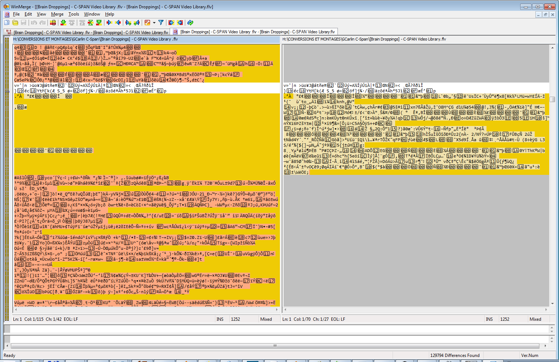Click the Select Line Difference icon
This screenshot has width=559, height=362.
[x=53, y=23]
